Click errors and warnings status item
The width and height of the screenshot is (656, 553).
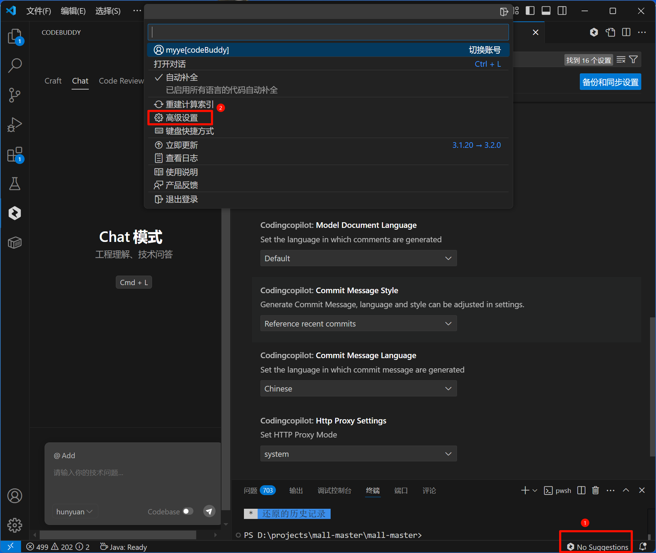[x=58, y=547]
